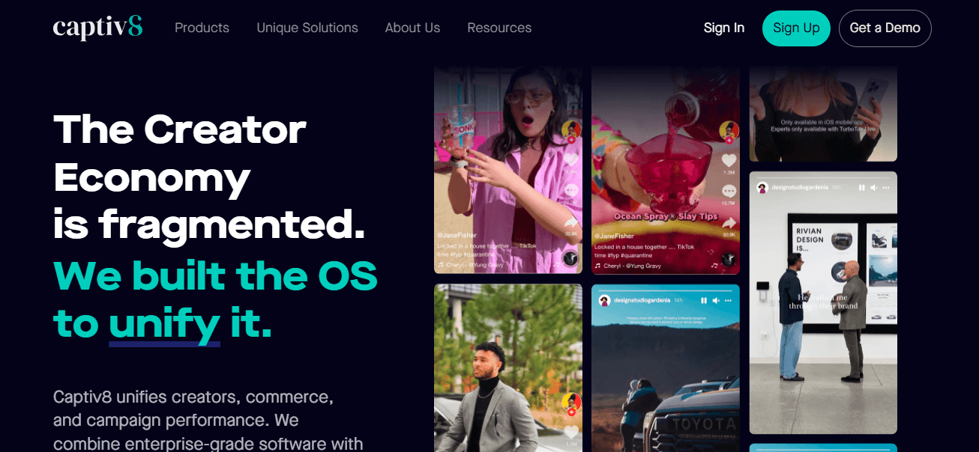Viewport: 979px width, 452px height.
Task: Open the Resources menu
Action: pyautogui.click(x=499, y=28)
